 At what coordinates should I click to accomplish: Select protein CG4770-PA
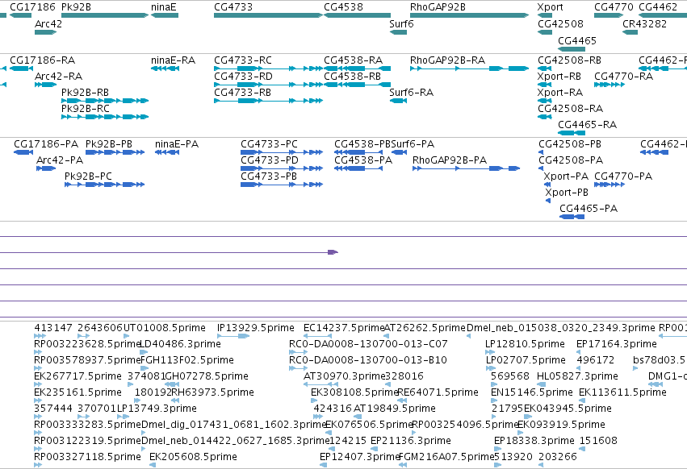click(x=623, y=176)
